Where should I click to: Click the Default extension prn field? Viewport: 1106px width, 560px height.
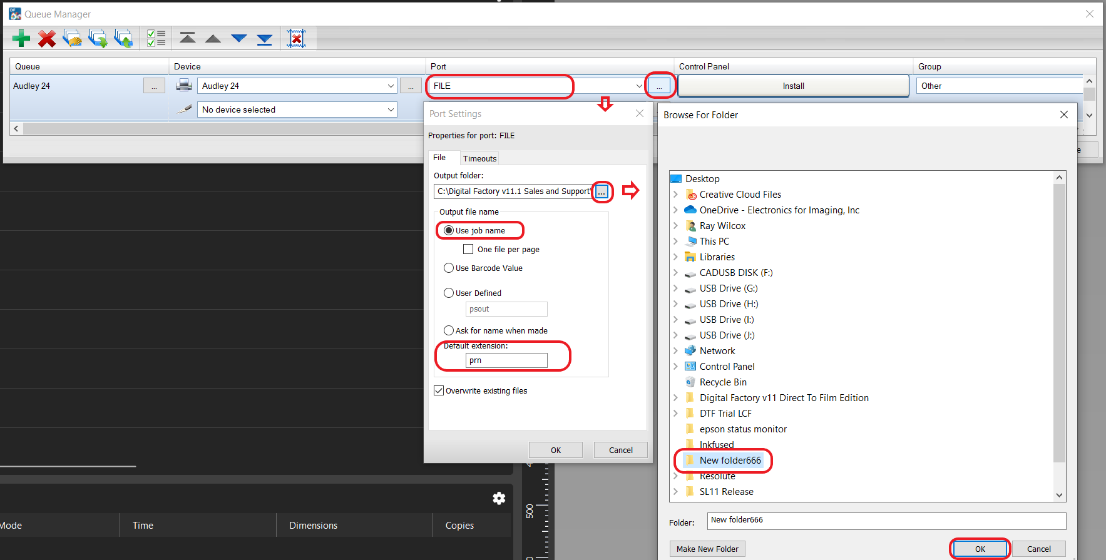pyautogui.click(x=506, y=360)
